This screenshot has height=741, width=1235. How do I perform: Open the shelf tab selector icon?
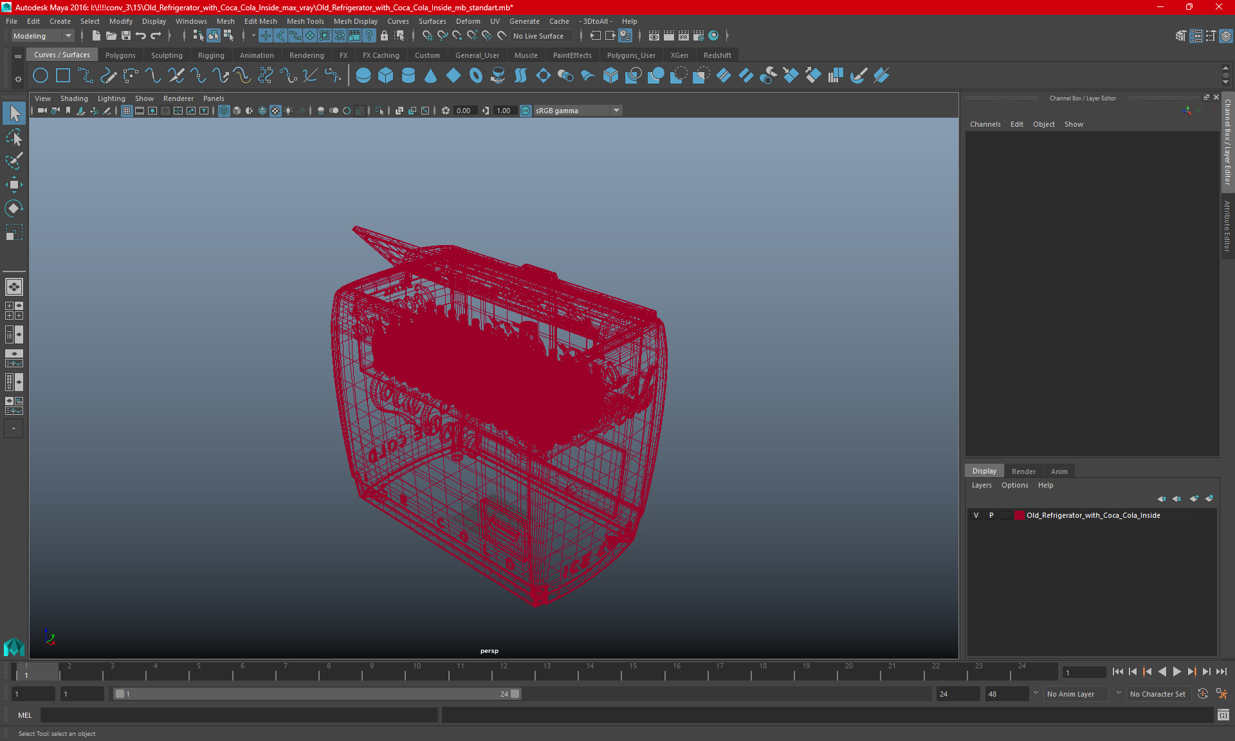click(x=18, y=57)
